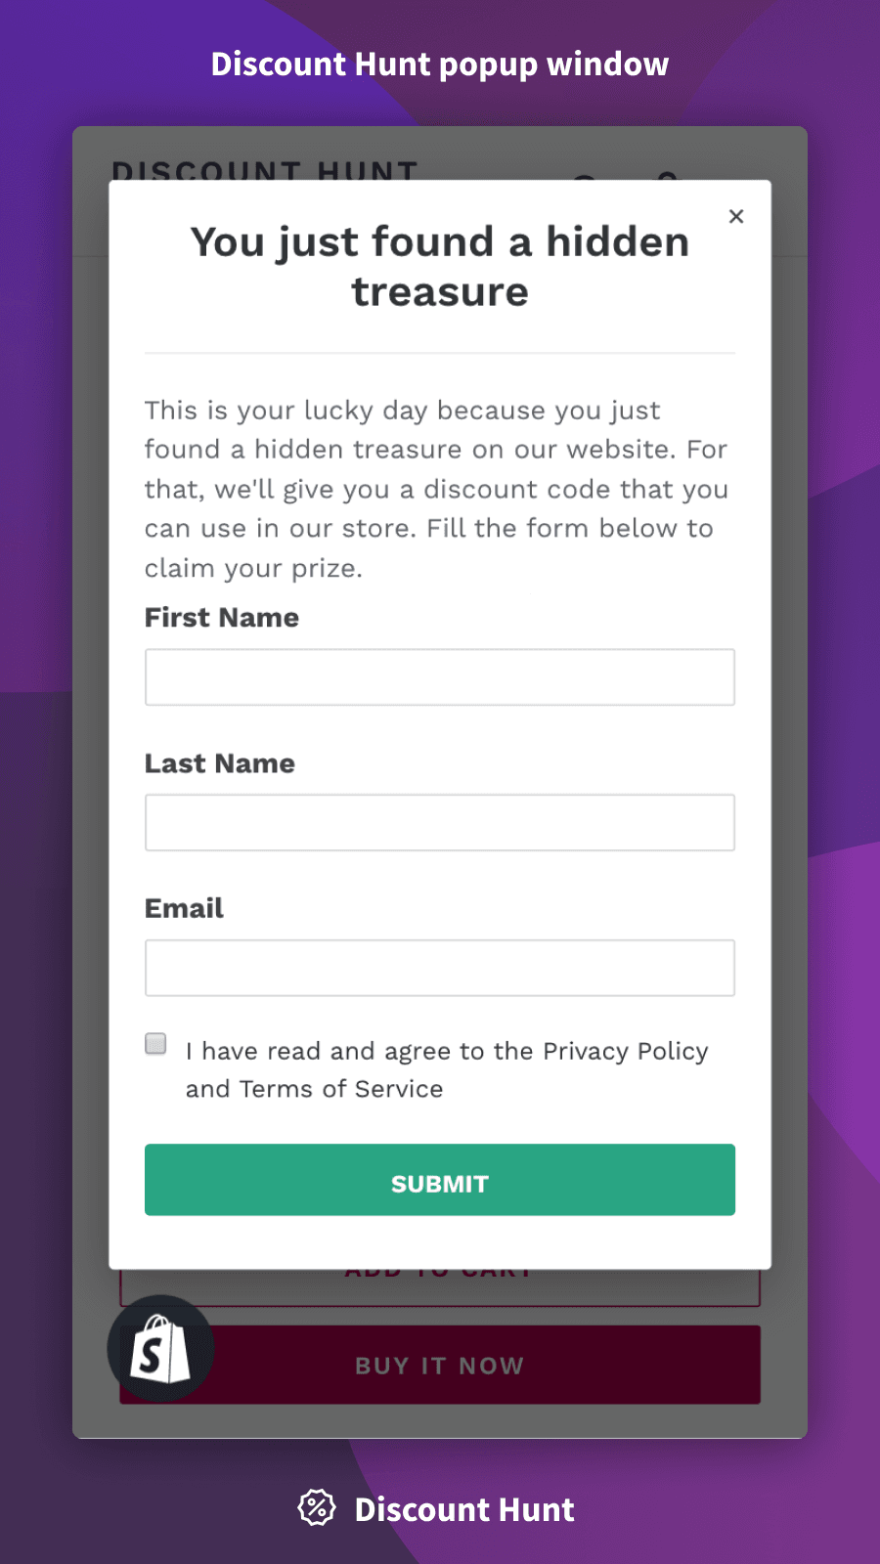Click the lucky day description paragraph
Image resolution: width=880 pixels, height=1564 pixels.
coord(436,489)
